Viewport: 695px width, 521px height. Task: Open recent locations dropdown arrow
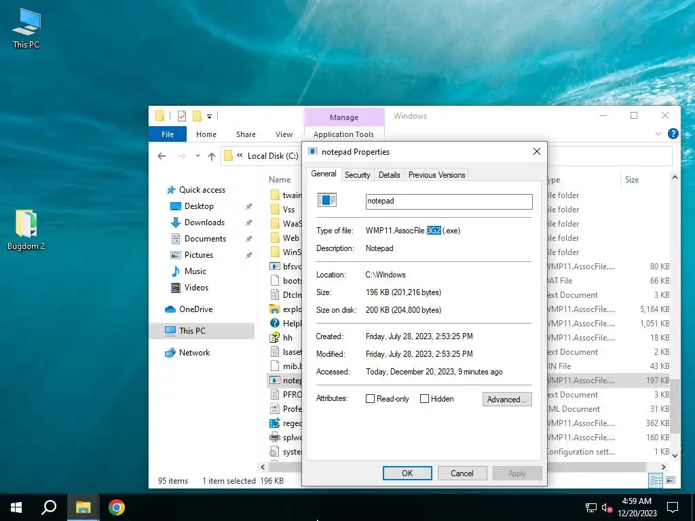point(198,156)
